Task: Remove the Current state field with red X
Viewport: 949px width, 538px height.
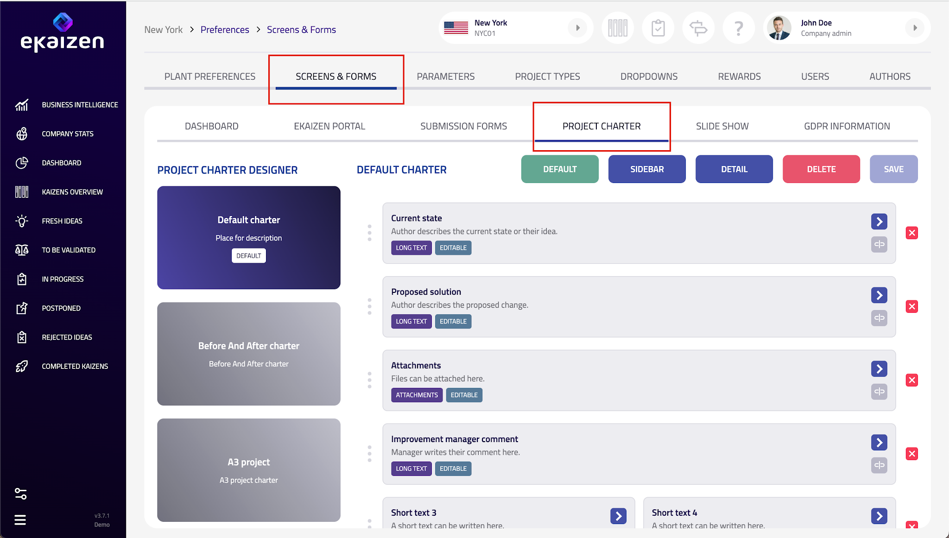Action: point(911,233)
